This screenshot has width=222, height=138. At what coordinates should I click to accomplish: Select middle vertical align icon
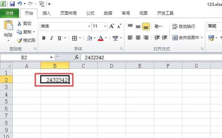(x=138, y=26)
